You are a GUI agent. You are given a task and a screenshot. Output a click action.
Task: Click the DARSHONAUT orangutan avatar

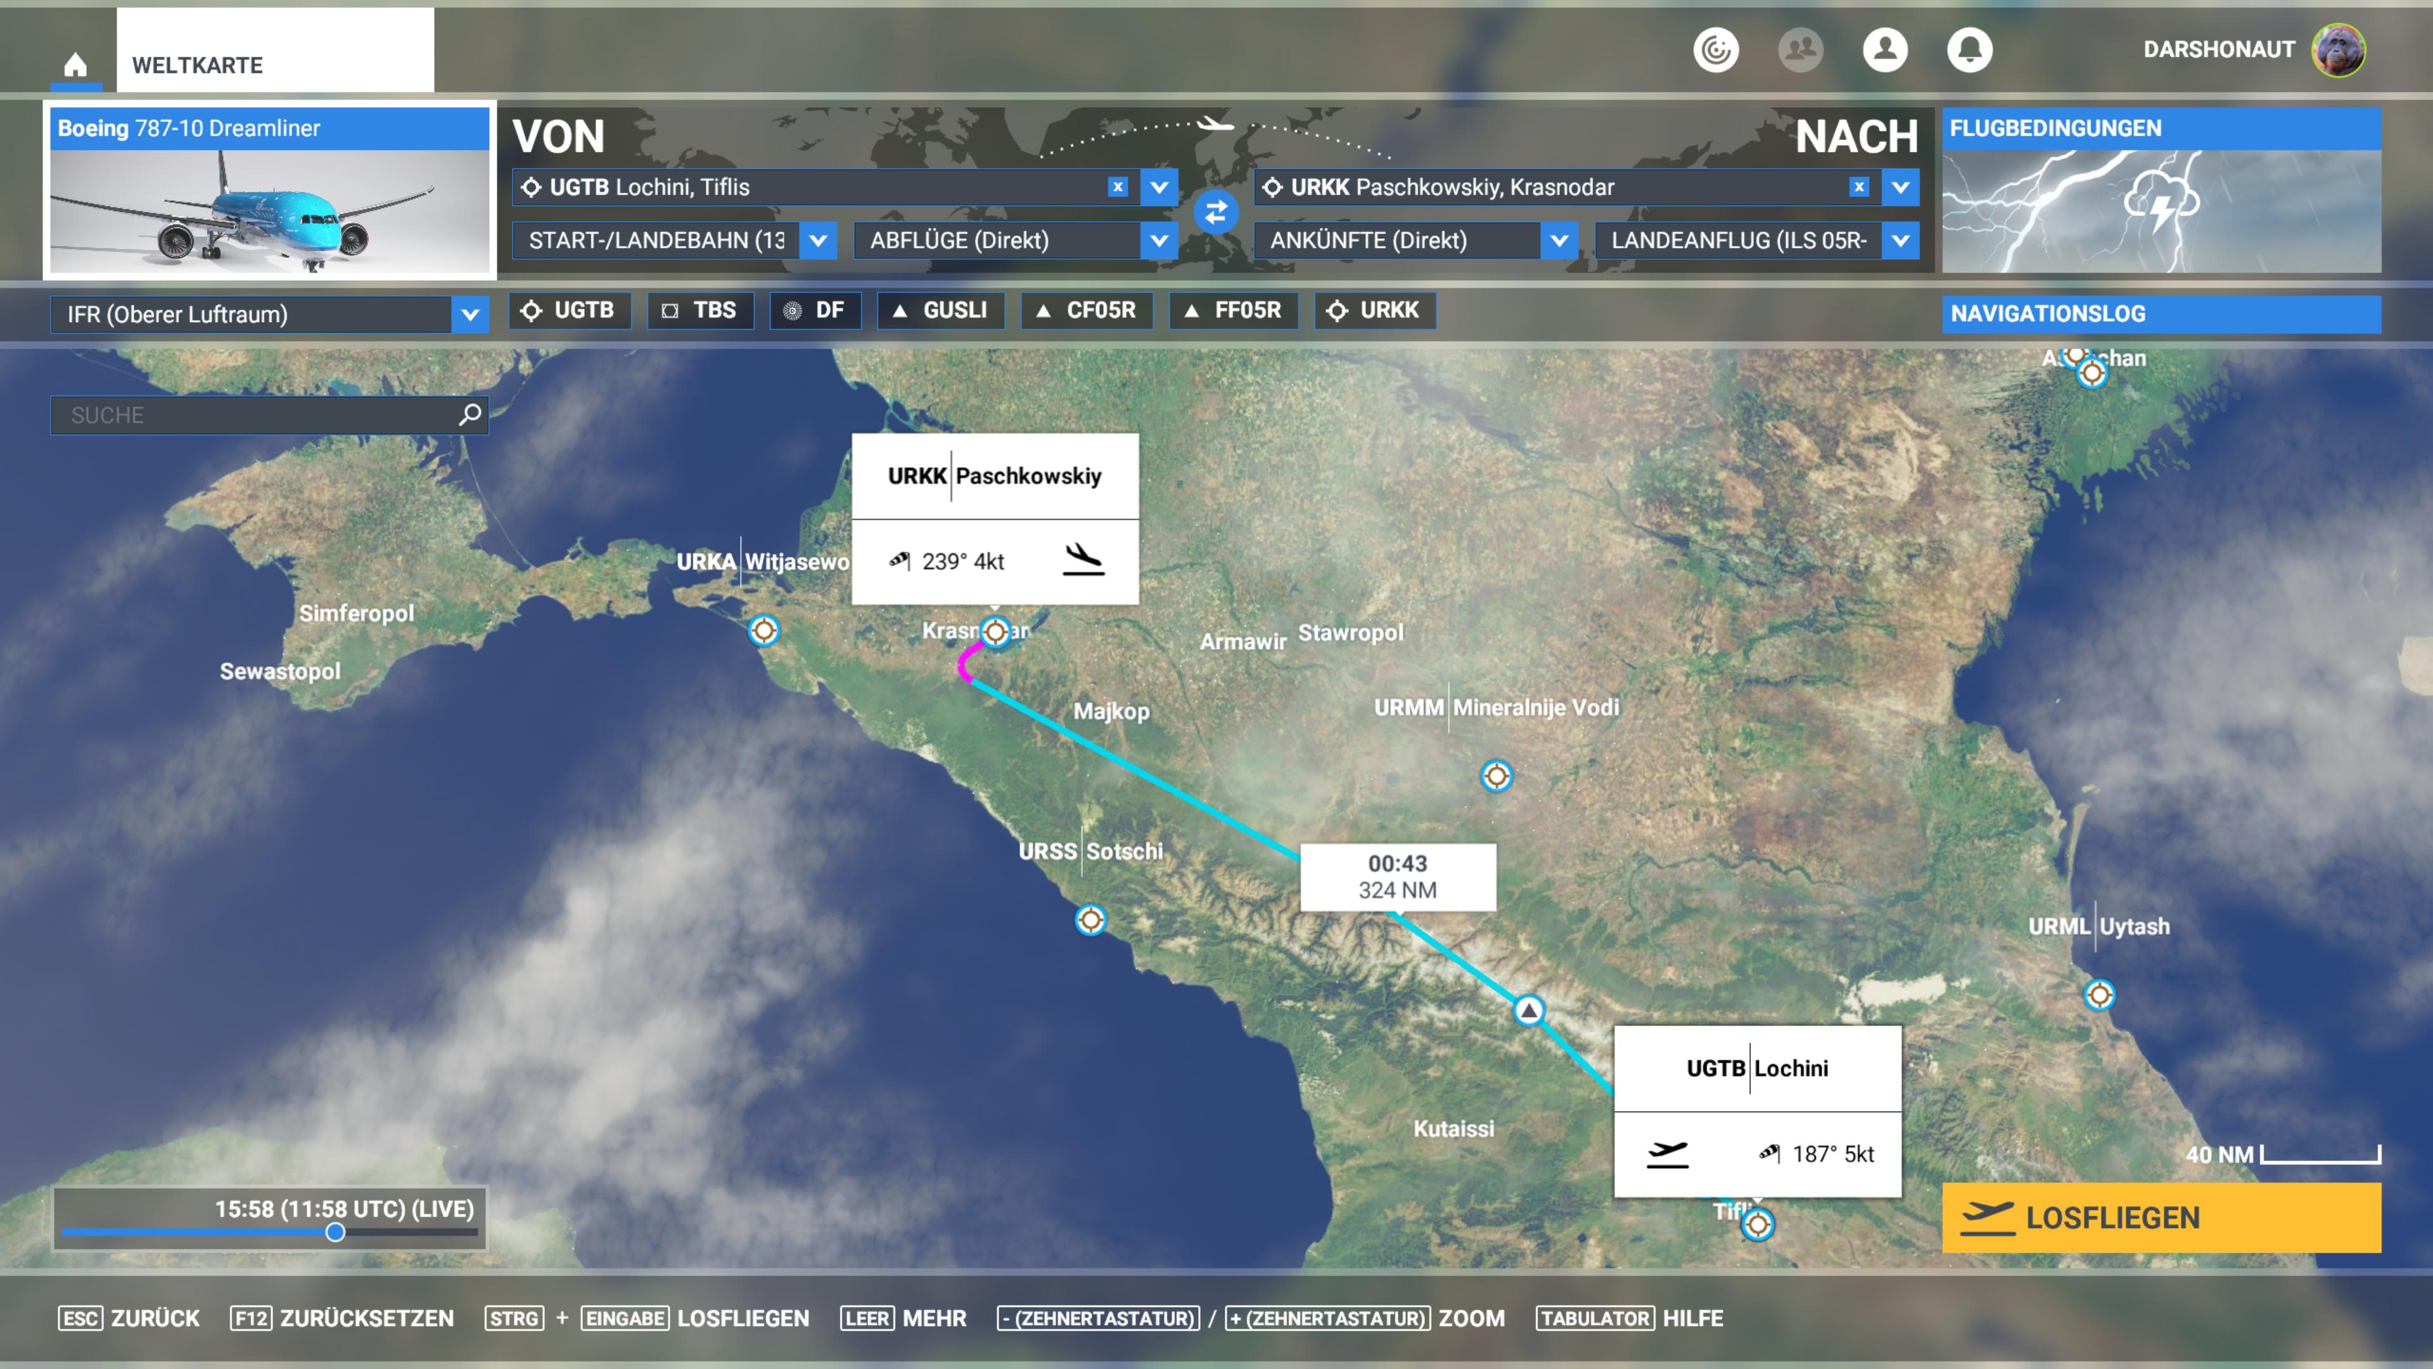click(2339, 49)
